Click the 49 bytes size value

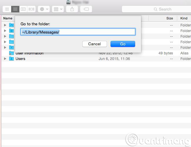166,53
